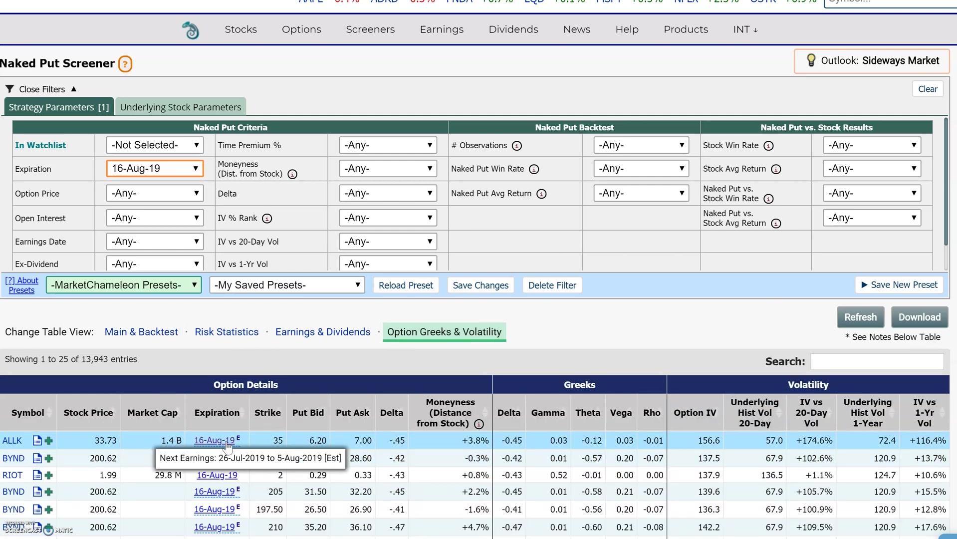Image resolution: width=957 pixels, height=539 pixels.
Task: Click Save New Preset
Action: pyautogui.click(x=899, y=285)
